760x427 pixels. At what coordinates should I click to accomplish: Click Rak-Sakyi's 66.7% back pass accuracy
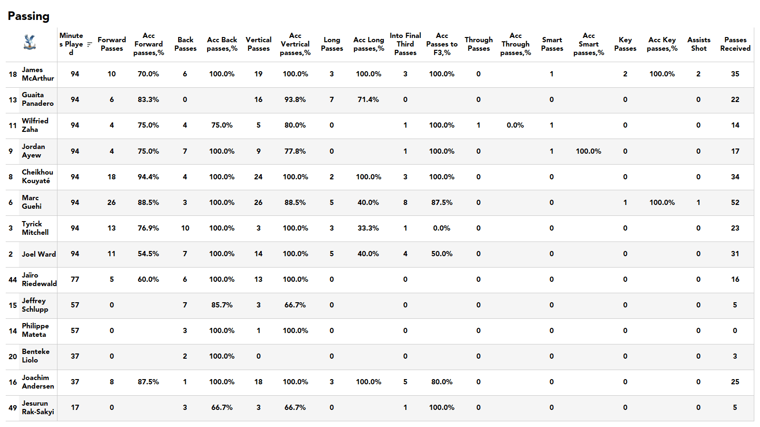click(x=222, y=408)
